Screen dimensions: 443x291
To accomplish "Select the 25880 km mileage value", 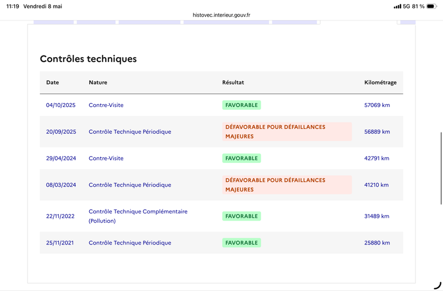I will pyautogui.click(x=377, y=243).
